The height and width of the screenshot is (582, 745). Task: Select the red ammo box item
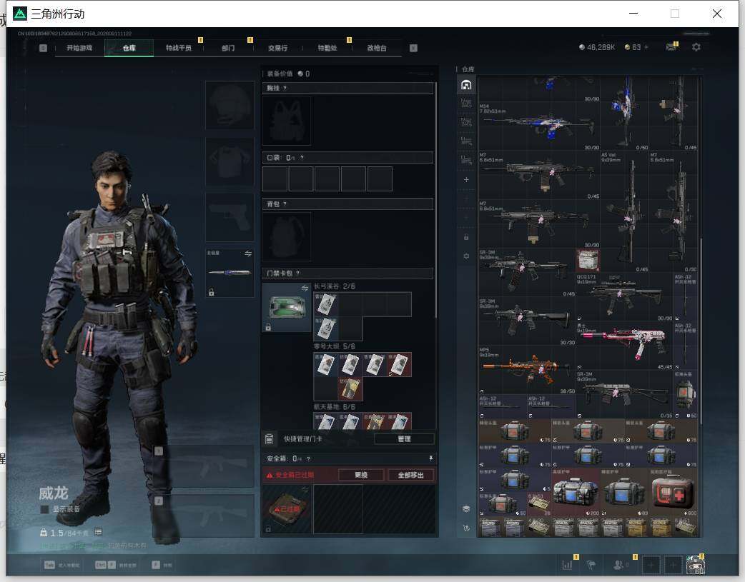pyautogui.click(x=588, y=260)
